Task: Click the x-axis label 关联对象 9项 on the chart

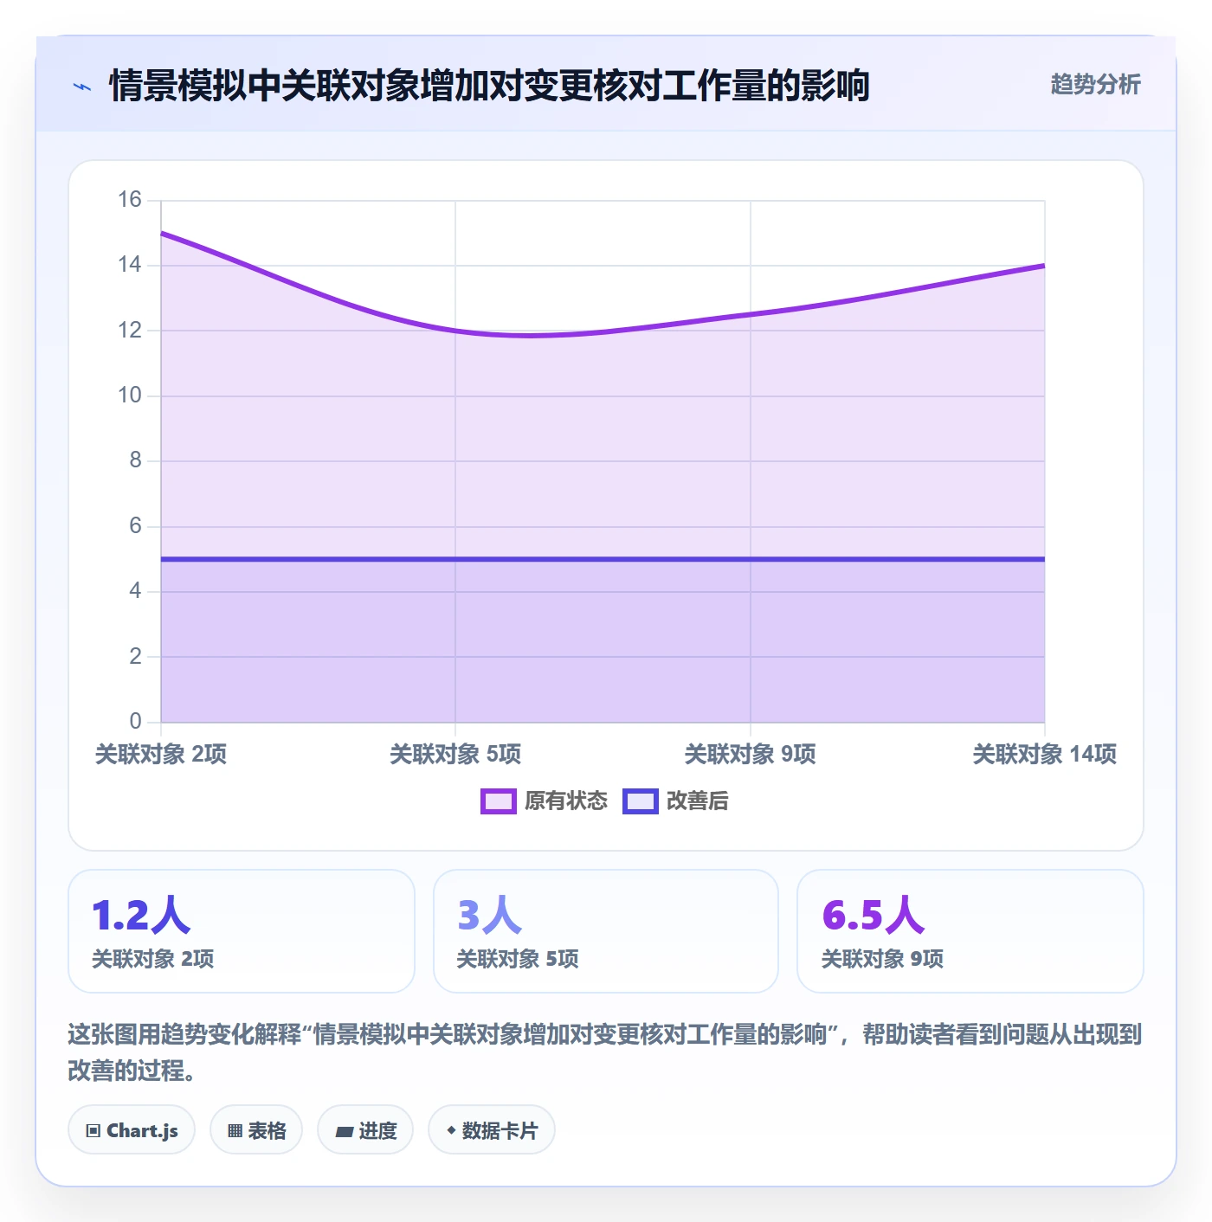Action: click(751, 754)
